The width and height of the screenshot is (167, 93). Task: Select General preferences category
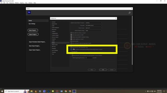[x=53, y=22]
